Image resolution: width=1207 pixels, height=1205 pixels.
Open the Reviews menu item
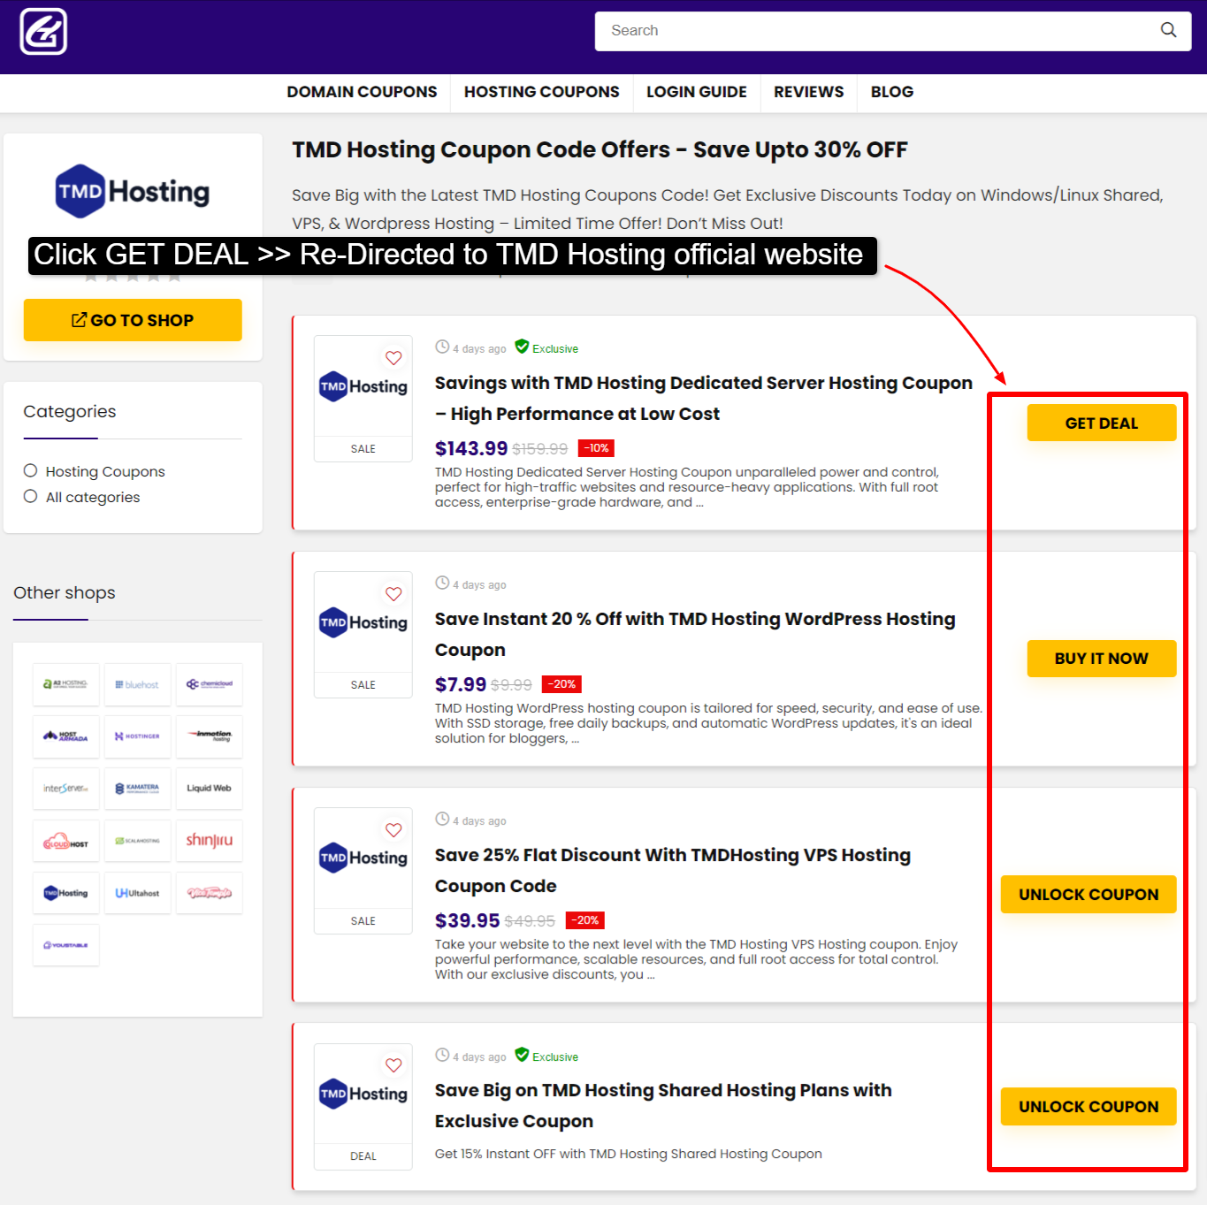808,92
